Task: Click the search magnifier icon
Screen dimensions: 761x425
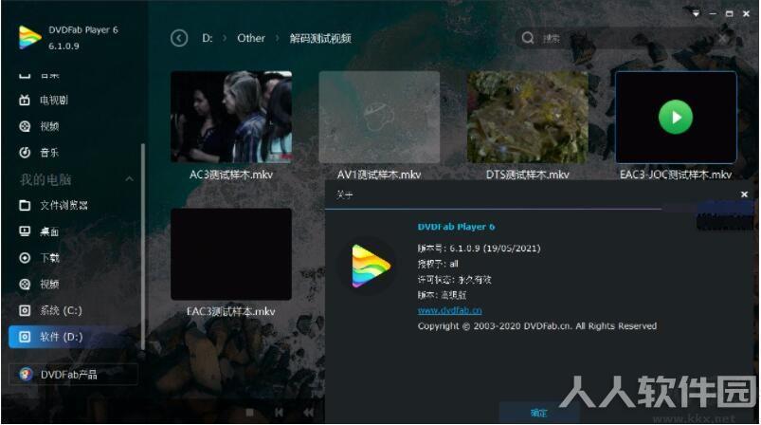Action: click(528, 38)
